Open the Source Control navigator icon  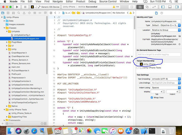[8, 13]
